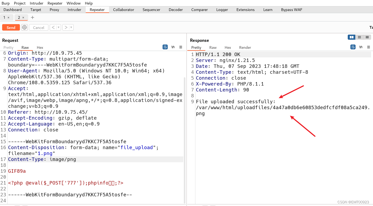The width and height of the screenshot is (373, 206).
Task: Close Repeater tab 1
Action: tap(8, 17)
